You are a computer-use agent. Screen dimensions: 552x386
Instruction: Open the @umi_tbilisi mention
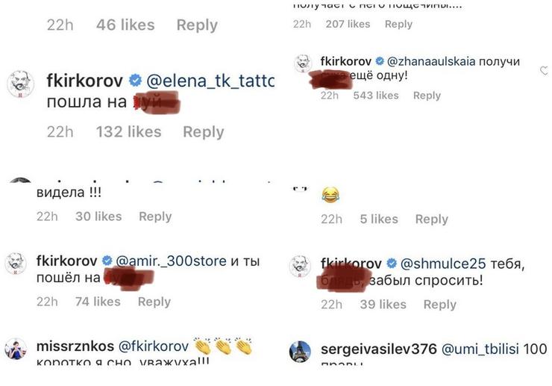pyautogui.click(x=484, y=347)
